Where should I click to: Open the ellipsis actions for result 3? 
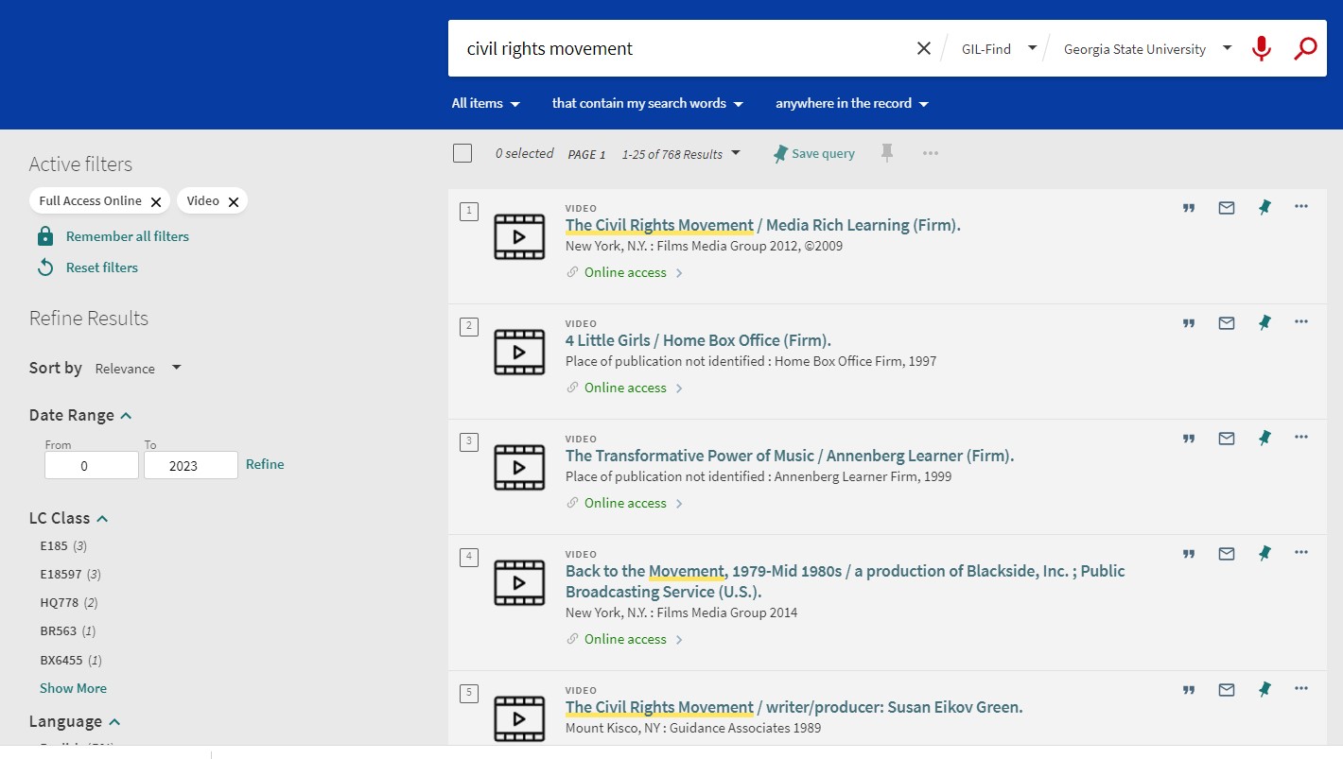1301,437
